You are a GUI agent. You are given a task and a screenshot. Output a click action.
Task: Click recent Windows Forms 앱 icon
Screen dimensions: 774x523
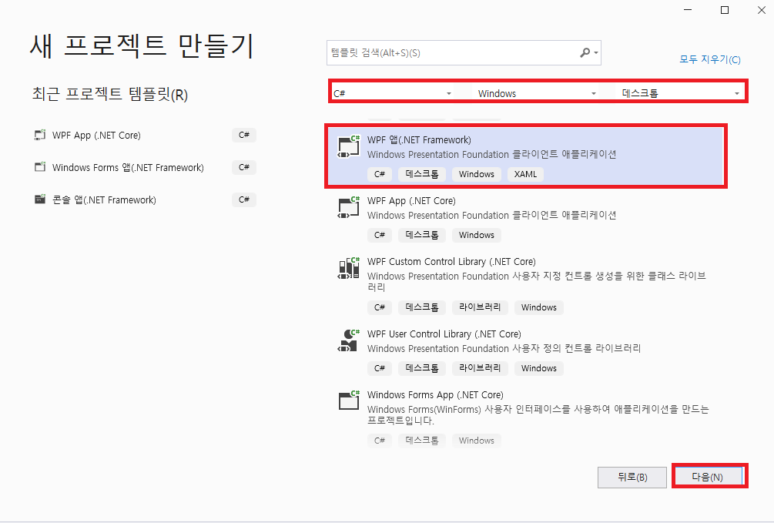(x=40, y=167)
